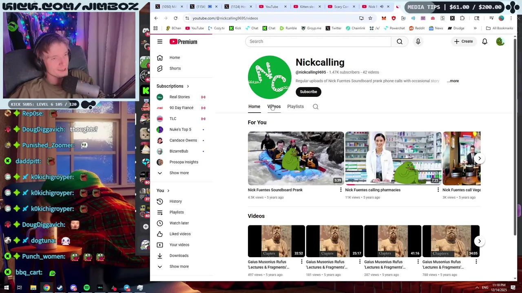Open the account avatar menu
This screenshot has width=522, height=293.
[x=500, y=42]
